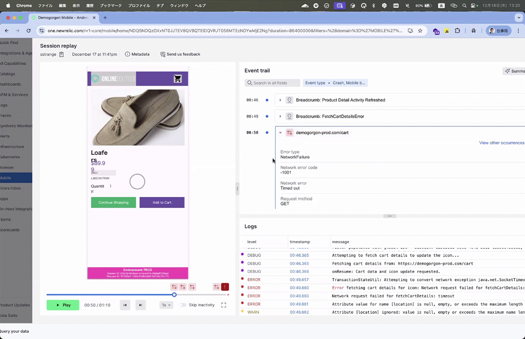Open the ブックマーク menu in the menu bar
Viewport: 525px width, 339px height.
pos(111,6)
